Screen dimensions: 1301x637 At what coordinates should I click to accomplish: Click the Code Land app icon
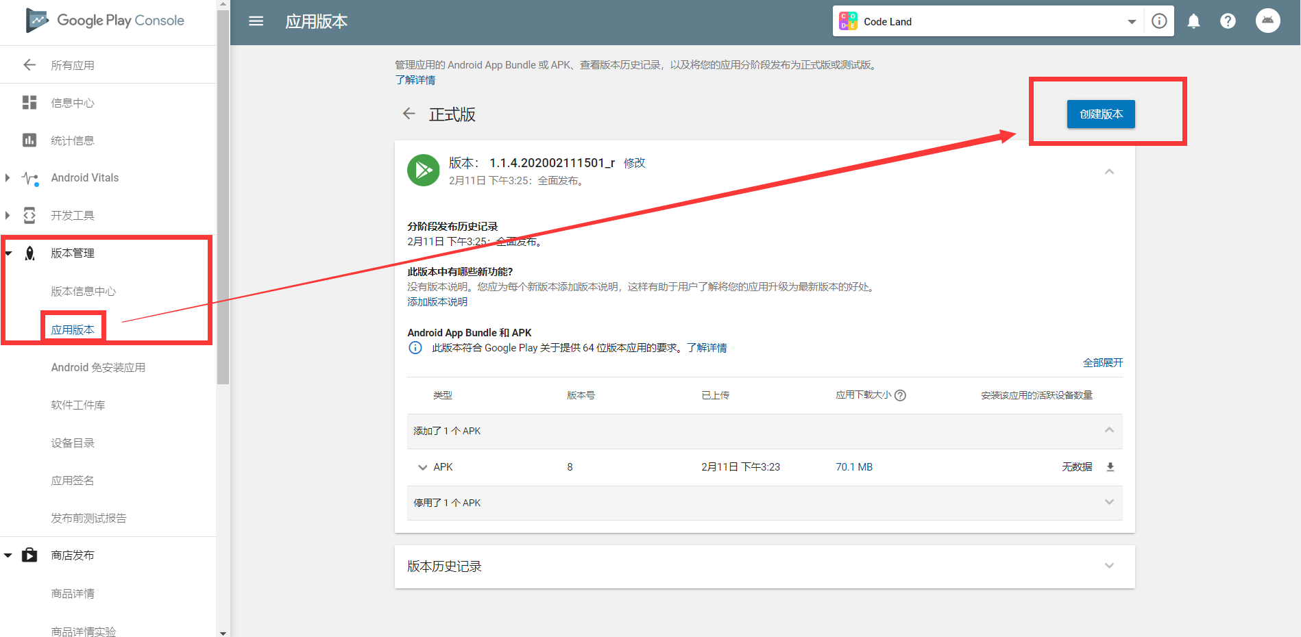pos(849,21)
